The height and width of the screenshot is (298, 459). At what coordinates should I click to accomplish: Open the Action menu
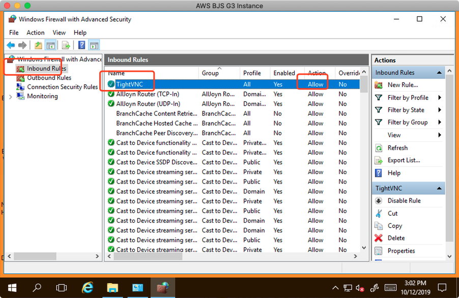tap(36, 33)
